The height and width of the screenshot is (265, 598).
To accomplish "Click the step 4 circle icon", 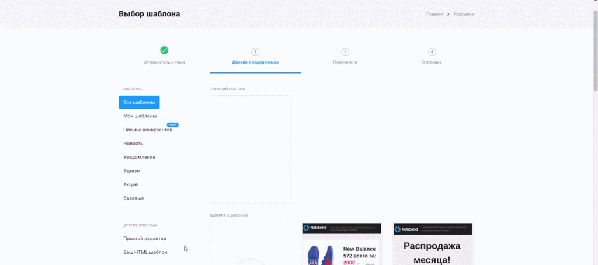I will (432, 52).
